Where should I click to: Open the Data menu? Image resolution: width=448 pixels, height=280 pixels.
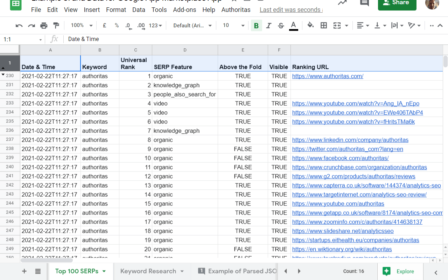[x=139, y=10]
